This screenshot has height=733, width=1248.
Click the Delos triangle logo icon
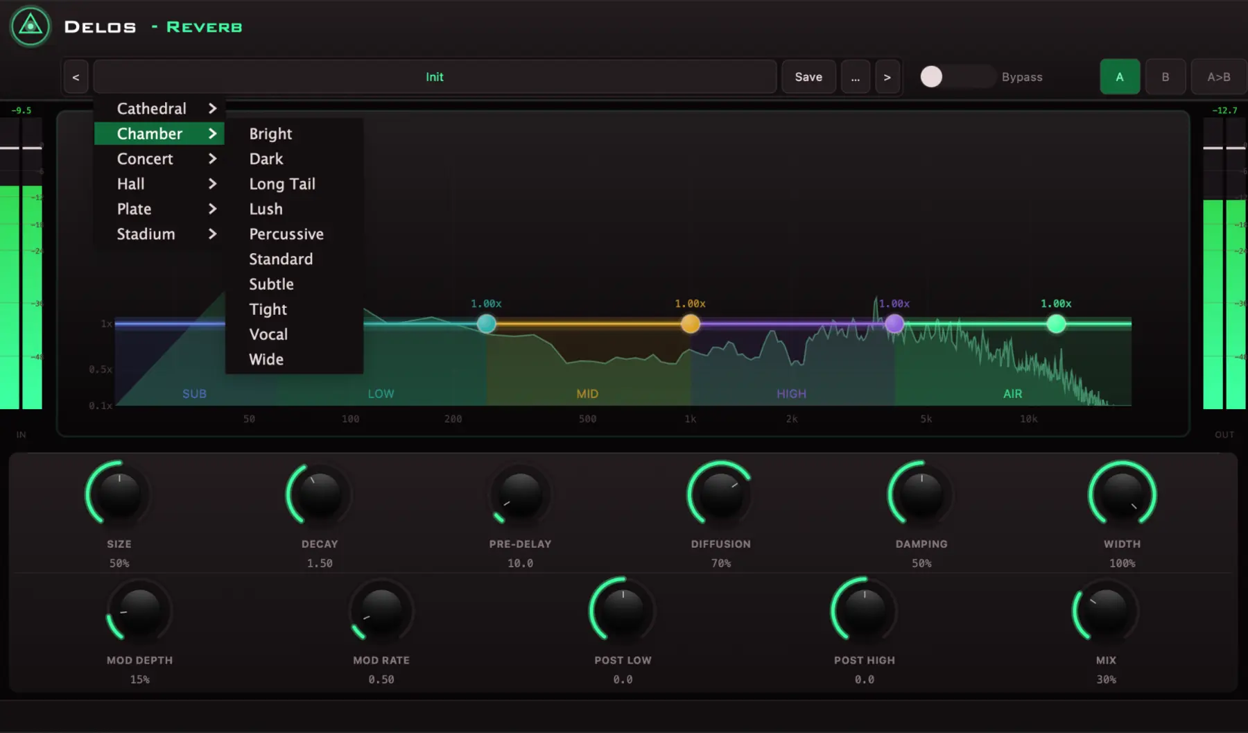click(31, 26)
